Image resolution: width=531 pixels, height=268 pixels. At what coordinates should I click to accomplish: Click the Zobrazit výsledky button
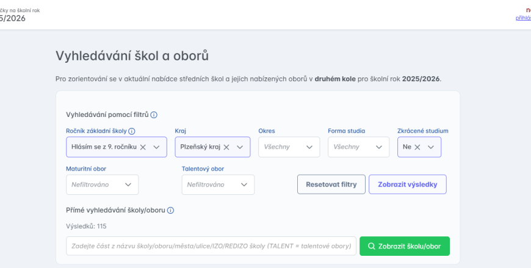(407, 185)
